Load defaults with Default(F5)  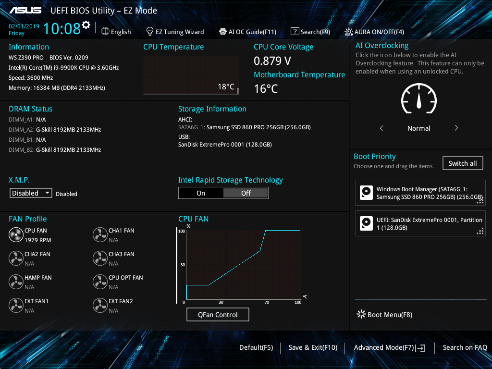pos(256,347)
